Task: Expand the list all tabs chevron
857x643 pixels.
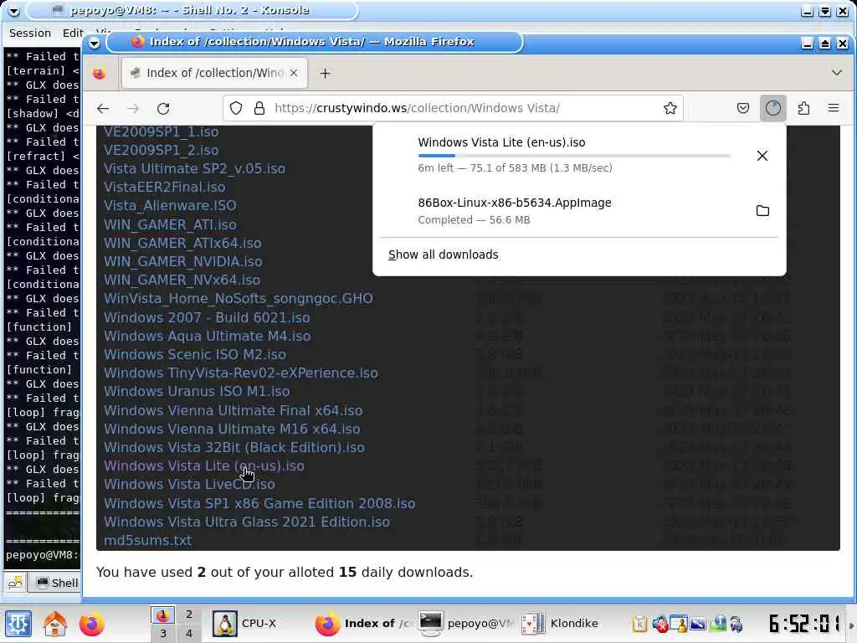Action: (x=836, y=73)
